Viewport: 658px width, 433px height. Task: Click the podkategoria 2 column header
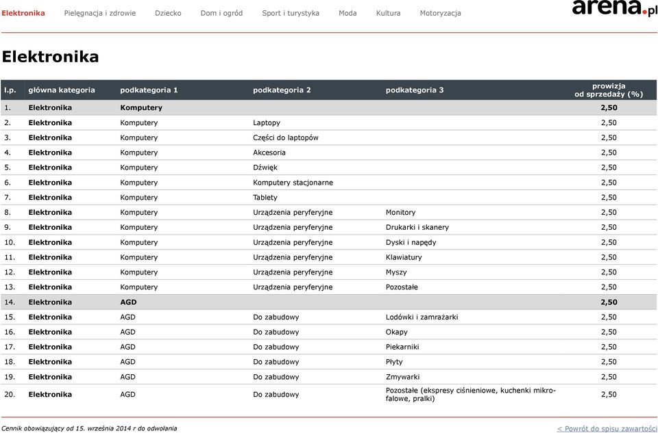click(282, 90)
